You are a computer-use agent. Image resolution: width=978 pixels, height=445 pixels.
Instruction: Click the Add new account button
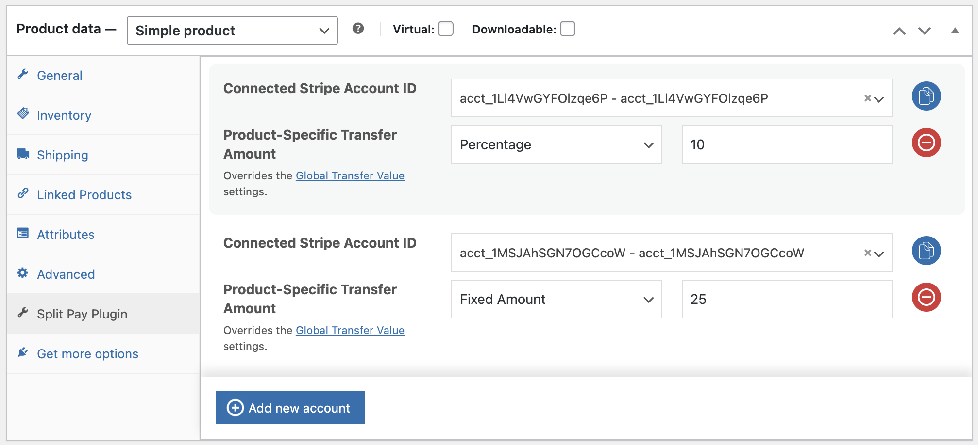pos(290,408)
